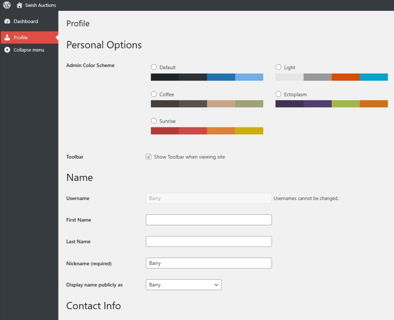Select the Coffee color scheme option
Viewport: 394px width, 320px height.
154,94
